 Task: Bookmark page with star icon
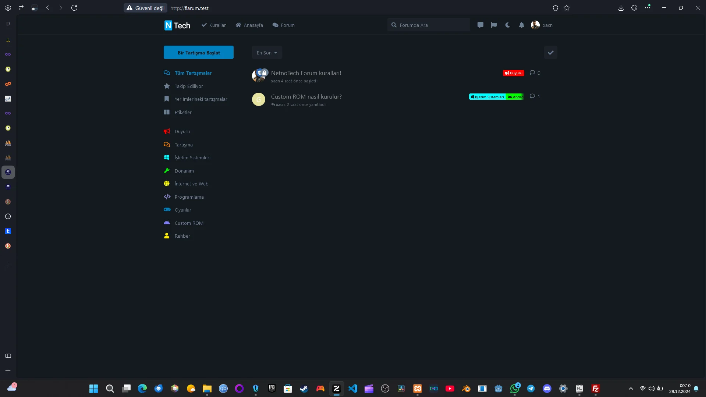coord(567,8)
